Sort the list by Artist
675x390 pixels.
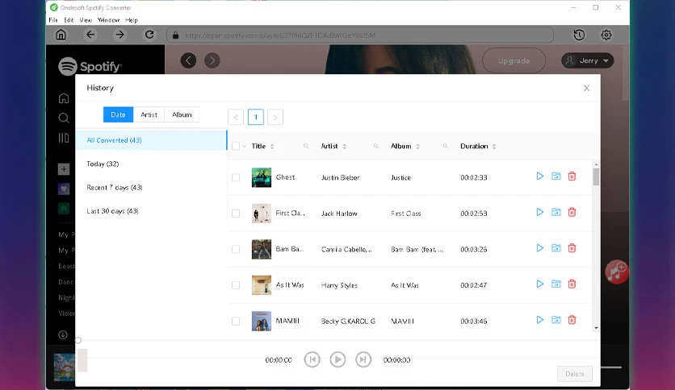tap(345, 147)
